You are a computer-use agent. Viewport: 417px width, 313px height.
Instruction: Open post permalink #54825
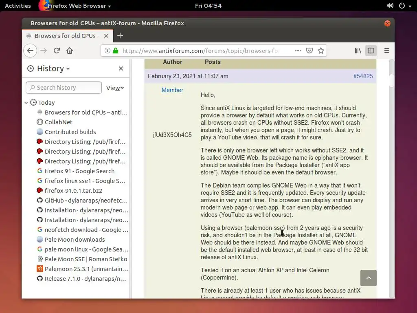point(363,76)
